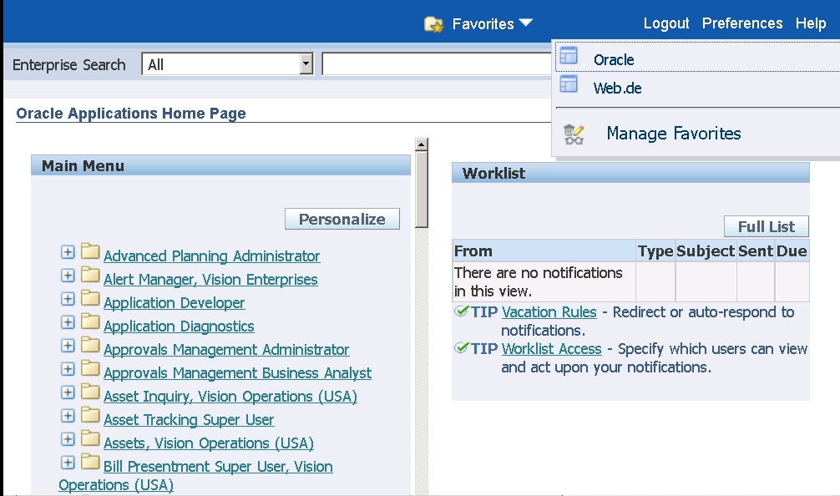Expand the Approvals Management Administrator node

(x=68, y=346)
